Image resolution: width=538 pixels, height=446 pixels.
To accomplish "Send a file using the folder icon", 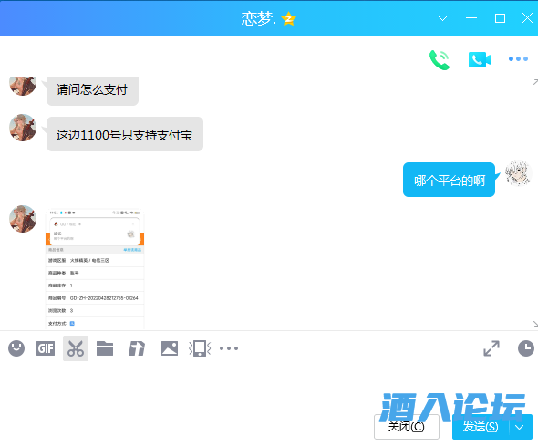I will pyautogui.click(x=105, y=348).
